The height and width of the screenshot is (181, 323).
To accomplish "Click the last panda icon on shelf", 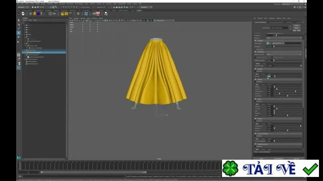I will click(x=106, y=14).
